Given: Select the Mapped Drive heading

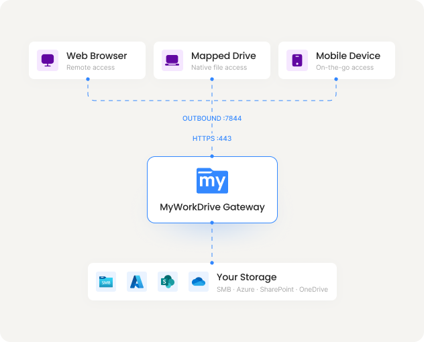Looking at the screenshot, I should coord(223,56).
